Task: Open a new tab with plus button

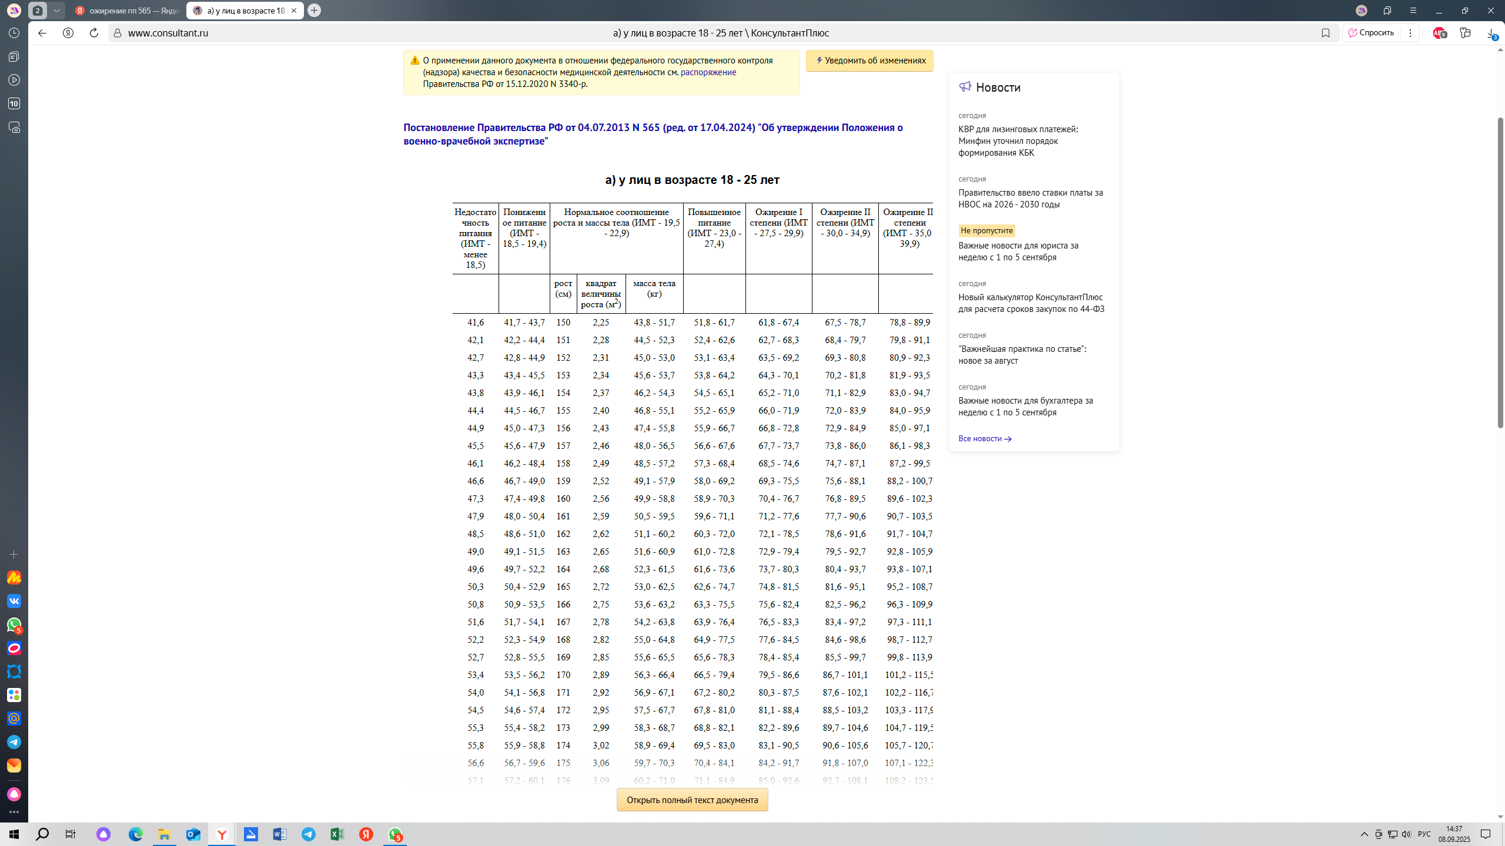Action: [x=315, y=11]
